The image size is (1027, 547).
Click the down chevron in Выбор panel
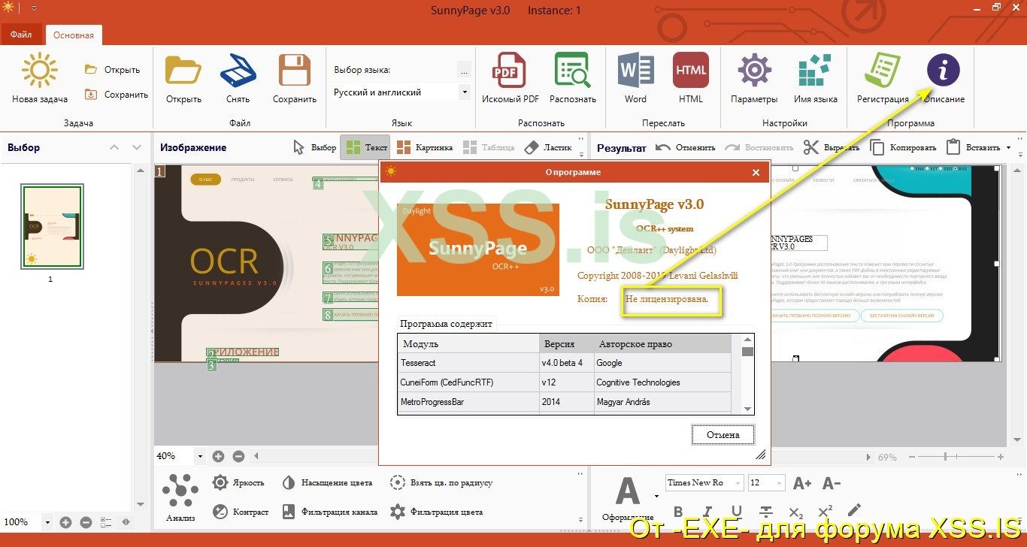point(136,147)
